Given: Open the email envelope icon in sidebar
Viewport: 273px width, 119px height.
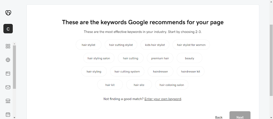Looking at the screenshot, I should (8, 87).
